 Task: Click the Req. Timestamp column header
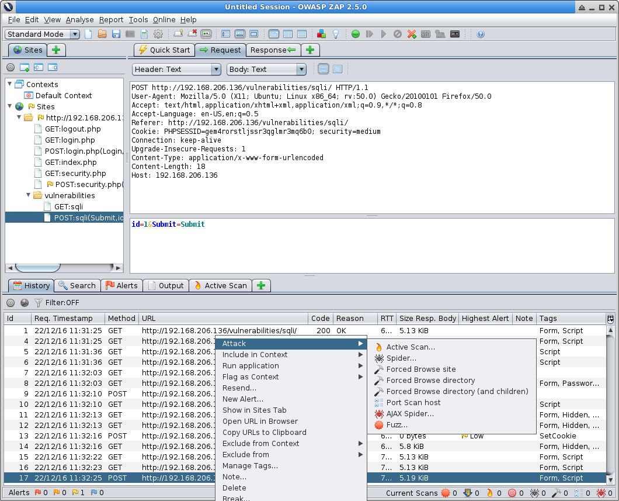coord(68,319)
